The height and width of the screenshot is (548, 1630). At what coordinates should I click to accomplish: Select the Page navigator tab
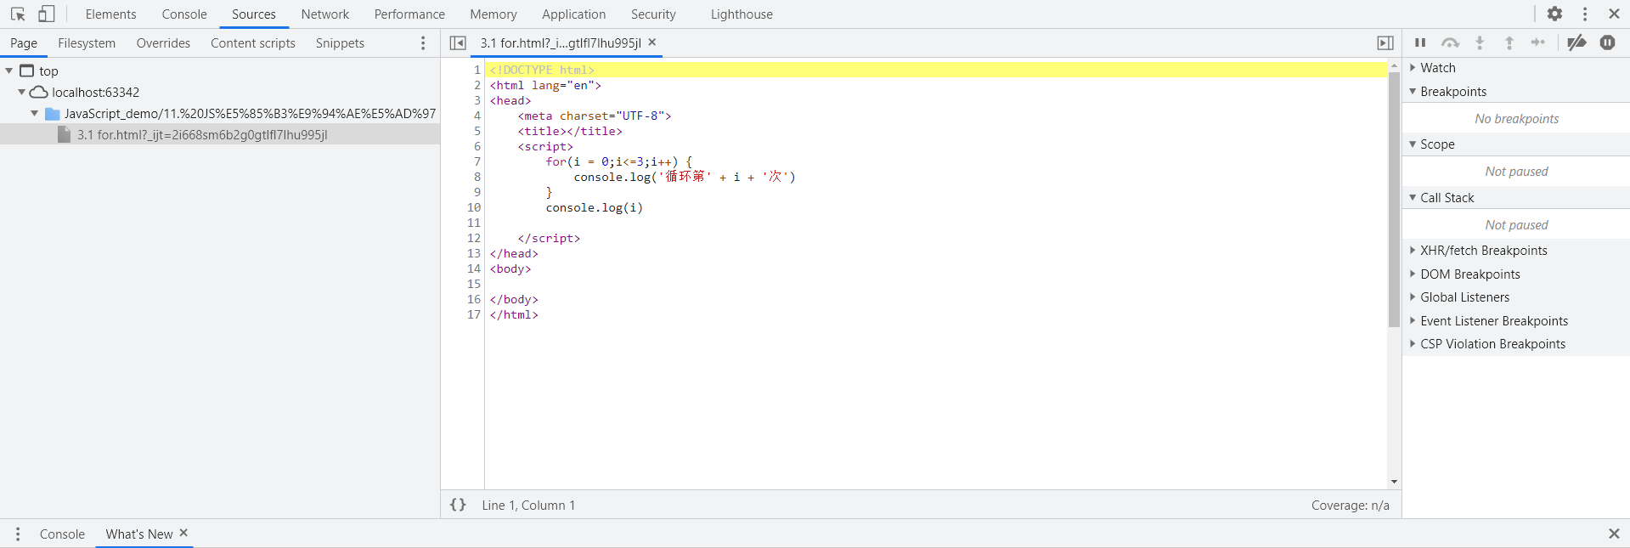[x=24, y=43]
